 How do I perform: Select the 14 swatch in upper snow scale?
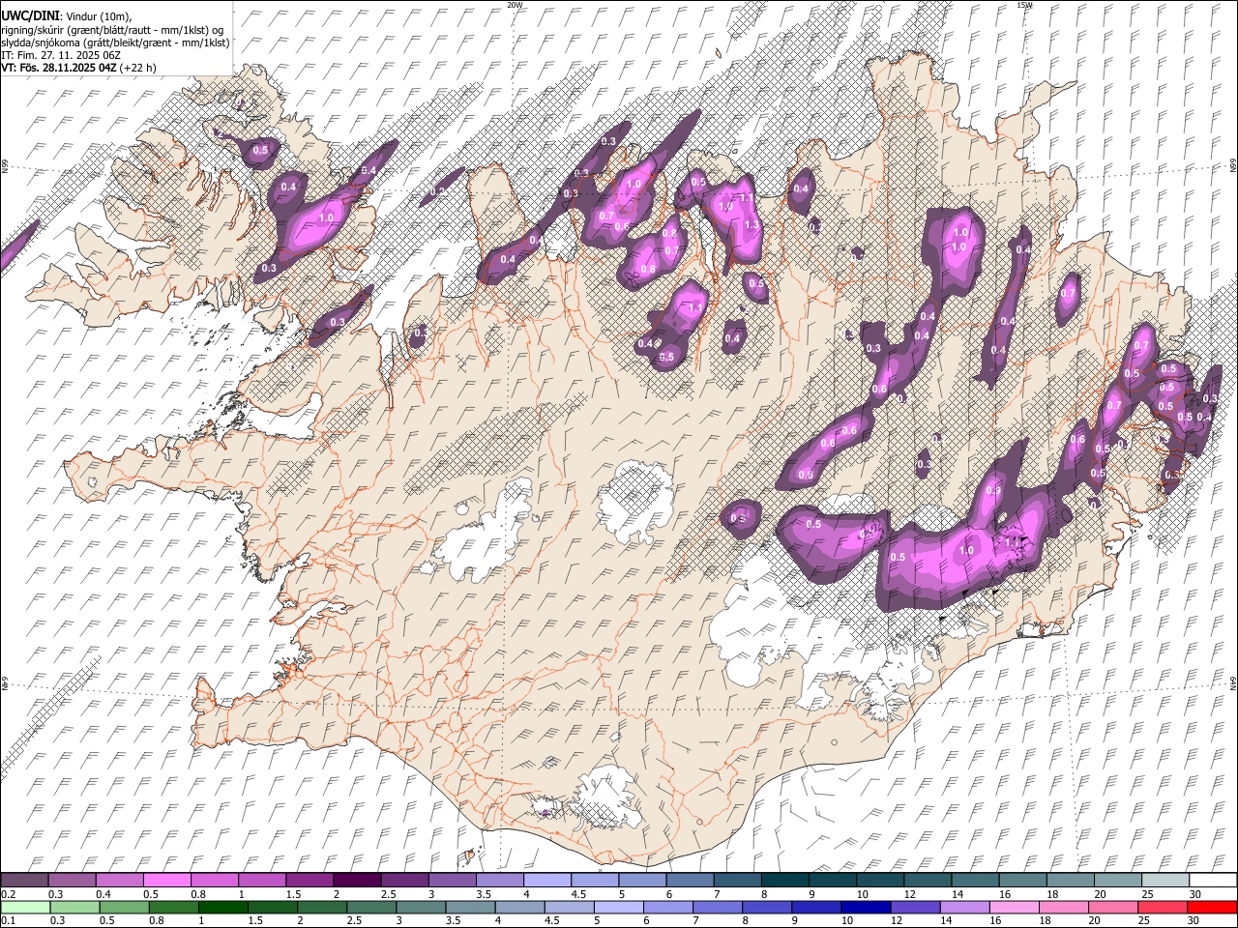[975, 881]
